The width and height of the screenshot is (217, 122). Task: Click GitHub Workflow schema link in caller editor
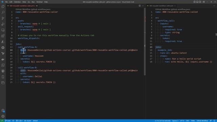(33, 9)
